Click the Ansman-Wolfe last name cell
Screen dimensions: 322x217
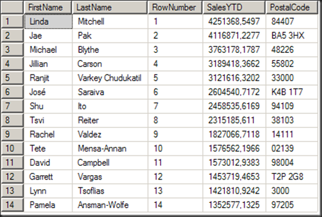[110, 205]
